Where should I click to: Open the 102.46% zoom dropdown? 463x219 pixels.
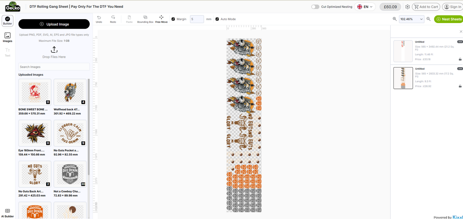(412, 19)
